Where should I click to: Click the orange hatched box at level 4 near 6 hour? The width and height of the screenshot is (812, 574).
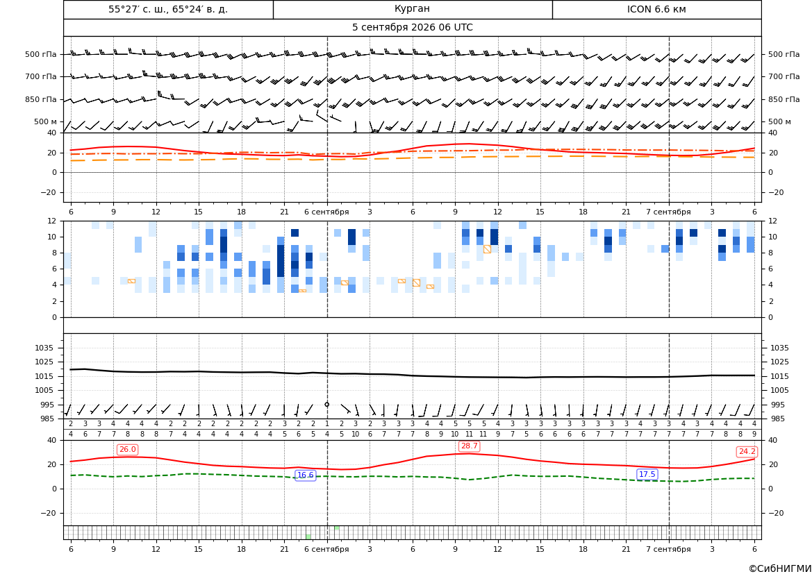click(416, 282)
